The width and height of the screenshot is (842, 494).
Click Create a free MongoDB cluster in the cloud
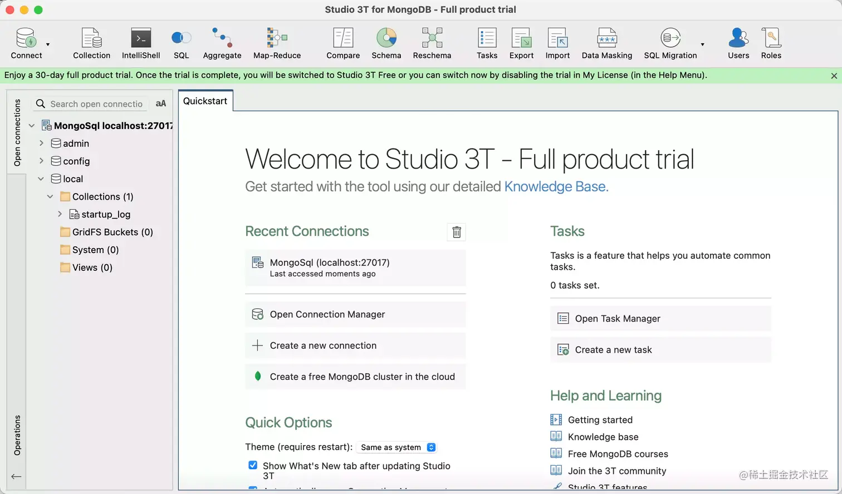pyautogui.click(x=355, y=377)
